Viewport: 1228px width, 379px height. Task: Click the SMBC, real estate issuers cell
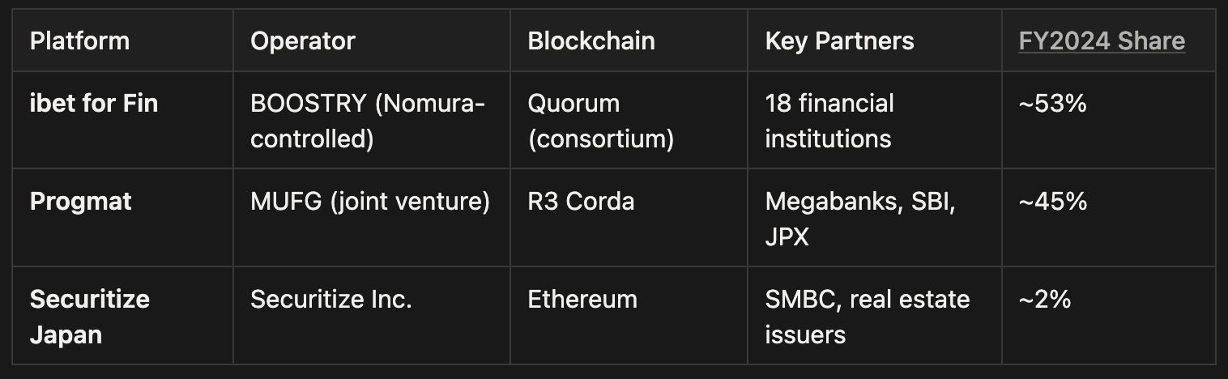pyautogui.click(x=867, y=316)
